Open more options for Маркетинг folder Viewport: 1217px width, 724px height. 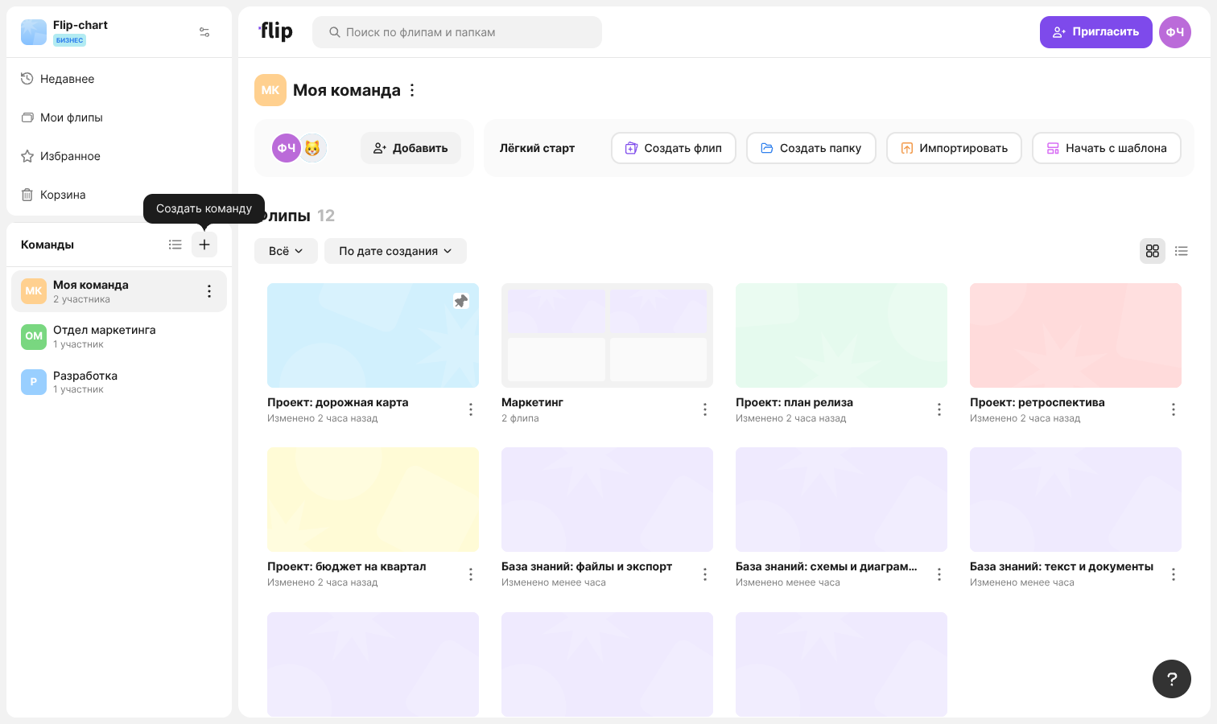[705, 409]
